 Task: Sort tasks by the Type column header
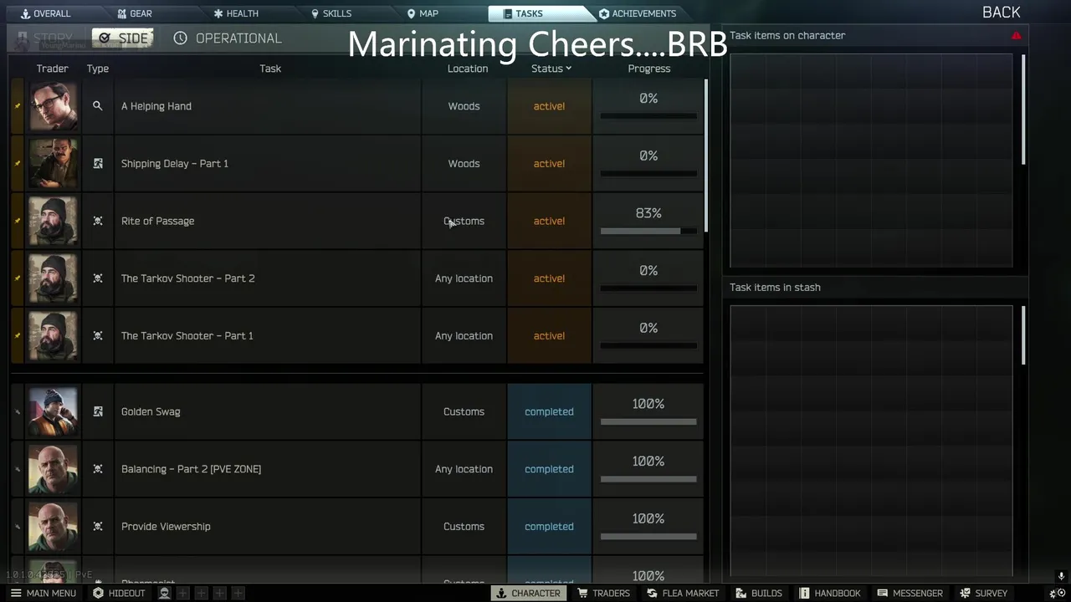(98, 69)
